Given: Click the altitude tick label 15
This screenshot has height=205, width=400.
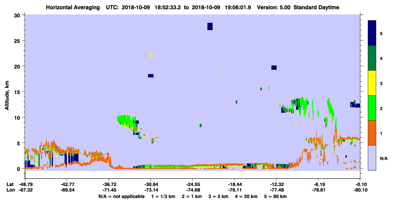Looking at the screenshot, I should coord(18,92).
